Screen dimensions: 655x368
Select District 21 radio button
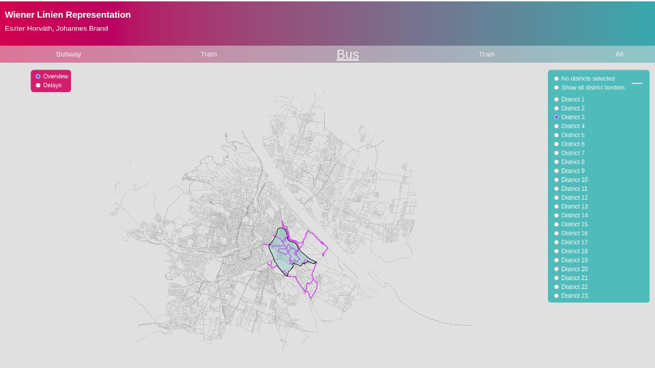click(x=557, y=278)
